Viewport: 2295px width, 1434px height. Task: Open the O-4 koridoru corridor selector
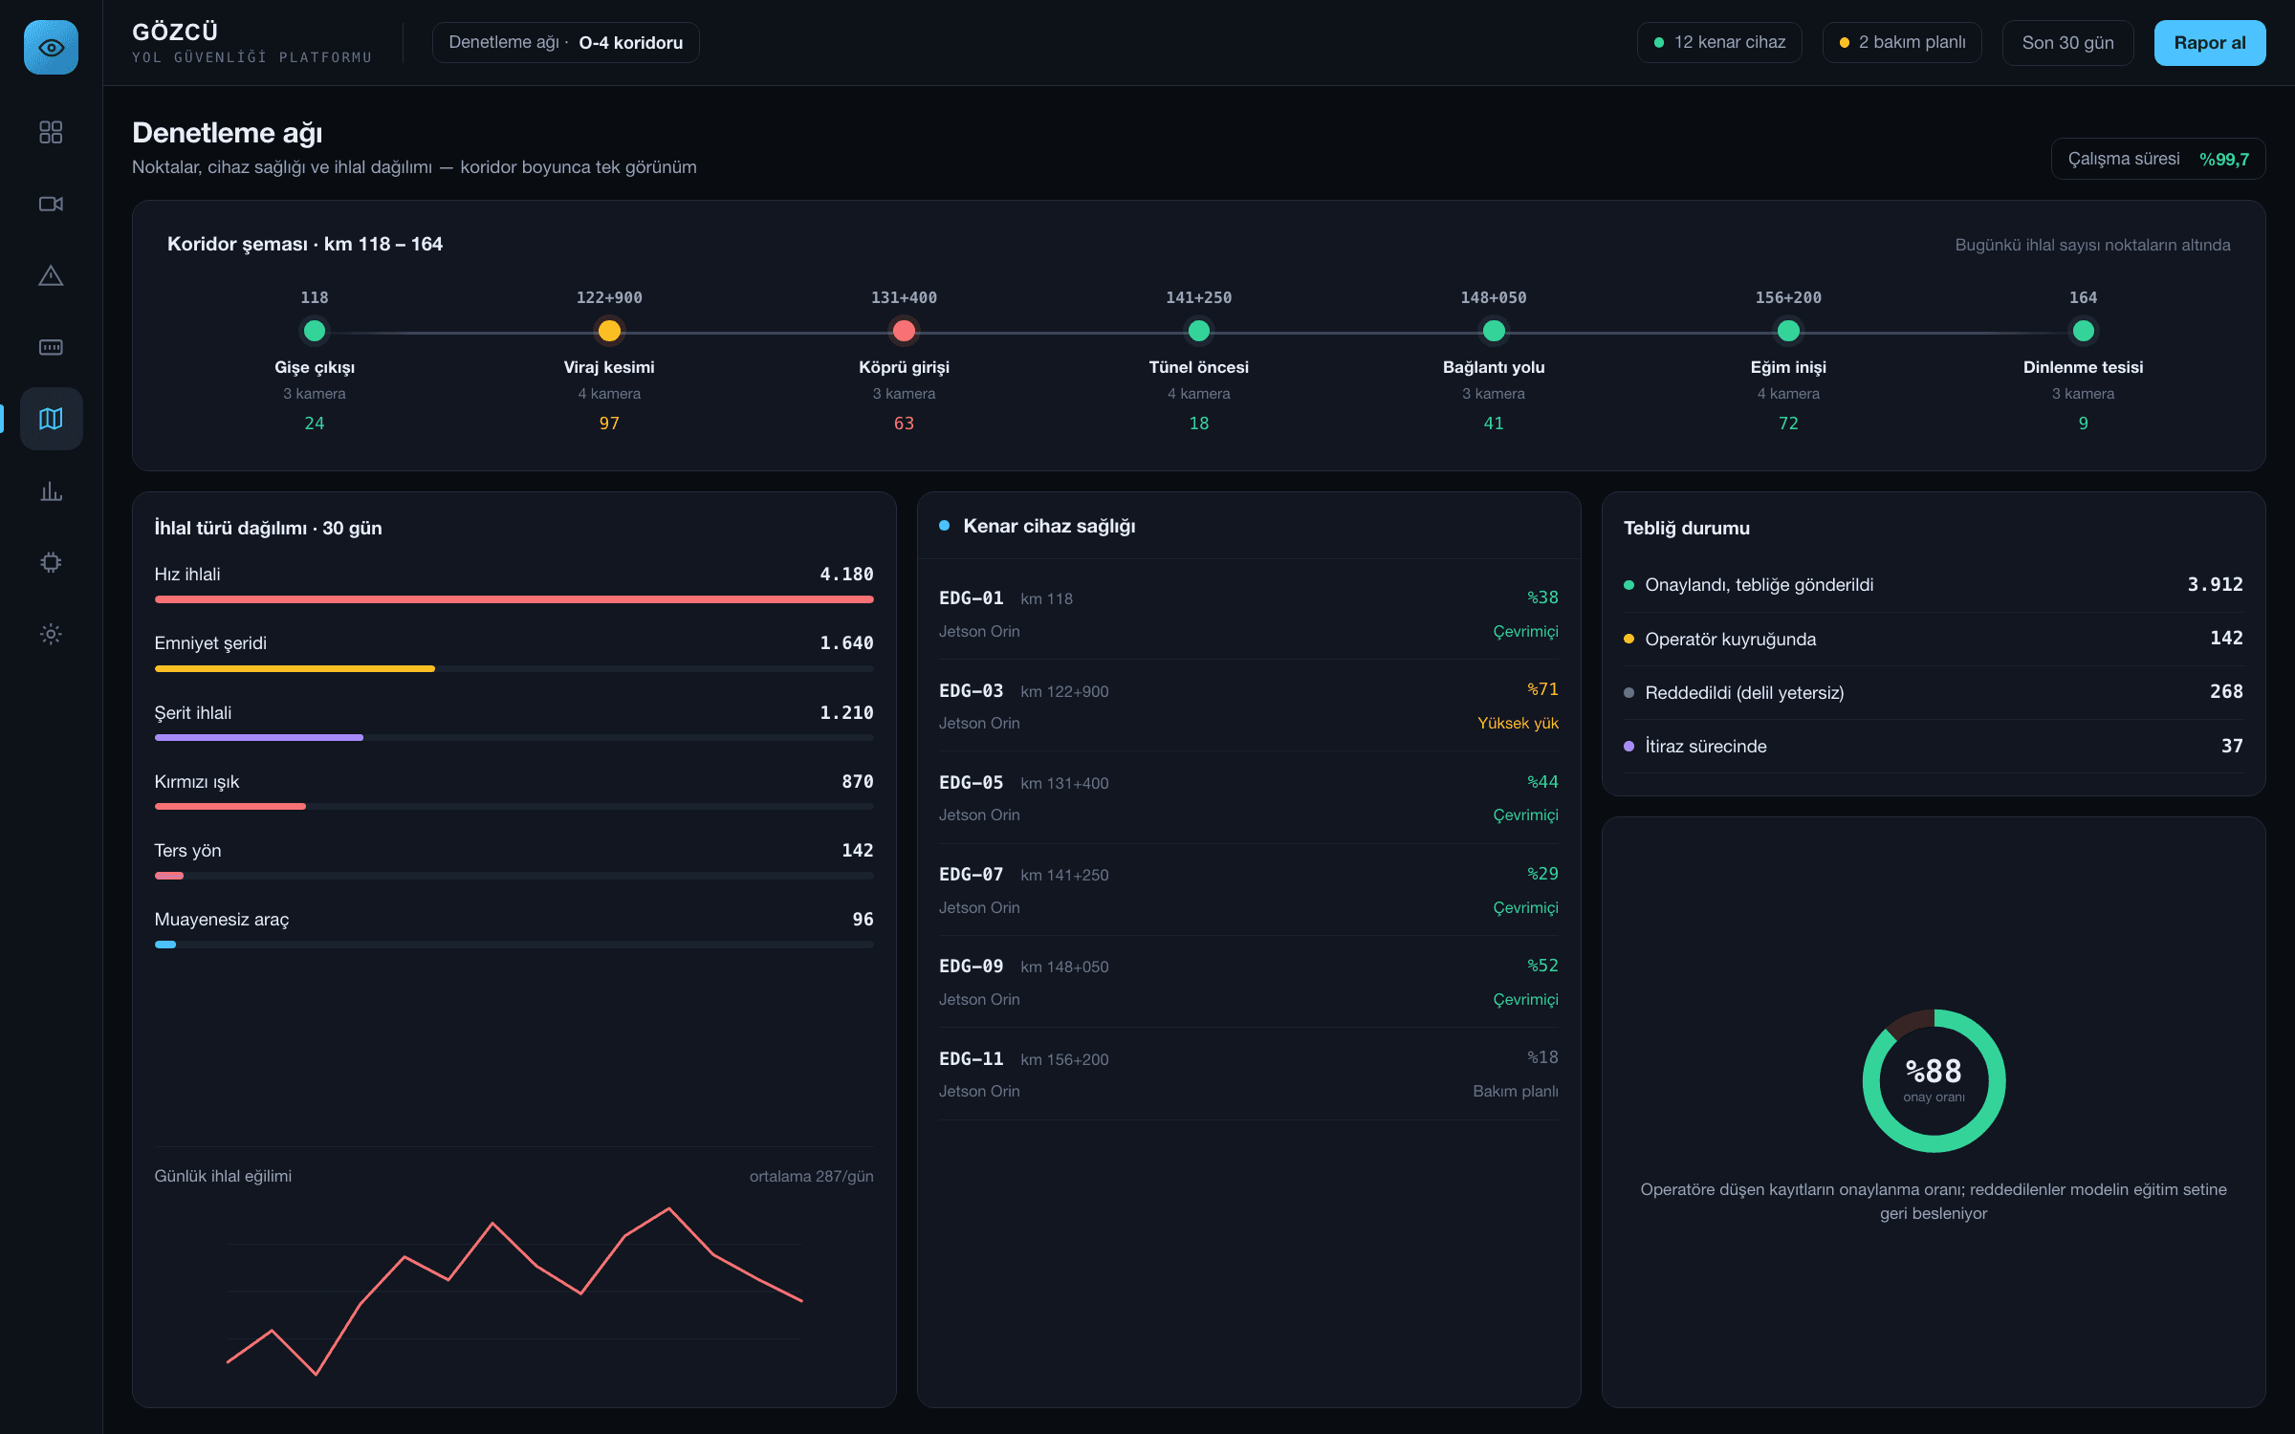[565, 43]
